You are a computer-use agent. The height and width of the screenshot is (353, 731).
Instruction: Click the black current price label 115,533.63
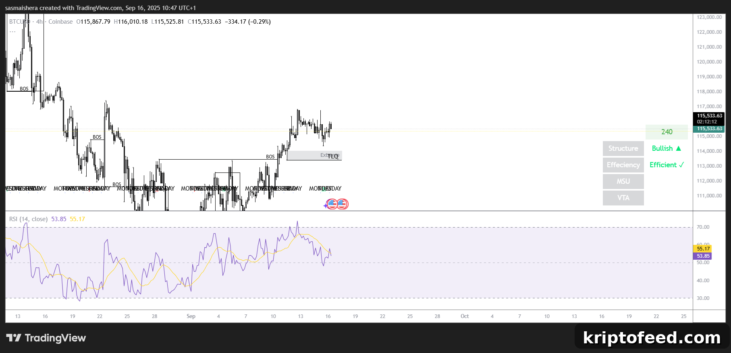(x=710, y=116)
